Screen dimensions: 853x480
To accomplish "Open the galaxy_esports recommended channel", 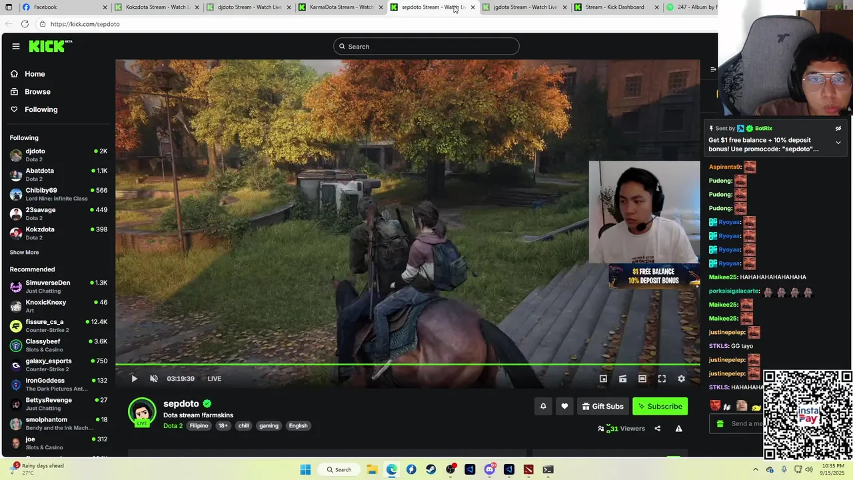I will point(59,365).
